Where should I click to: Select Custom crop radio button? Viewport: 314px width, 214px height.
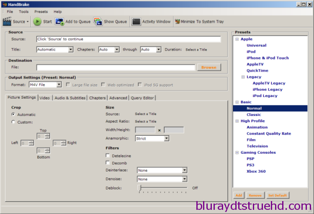[13, 122]
